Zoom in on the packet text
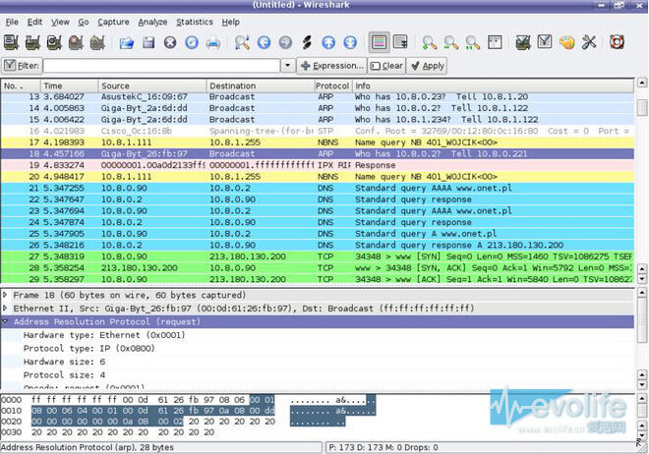 (430, 42)
